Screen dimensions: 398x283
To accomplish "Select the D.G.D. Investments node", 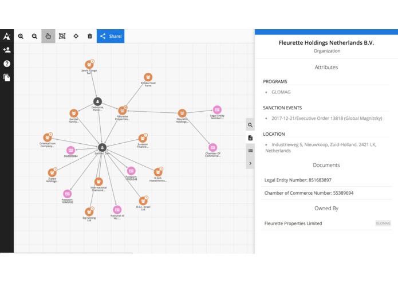I will click(x=158, y=172).
